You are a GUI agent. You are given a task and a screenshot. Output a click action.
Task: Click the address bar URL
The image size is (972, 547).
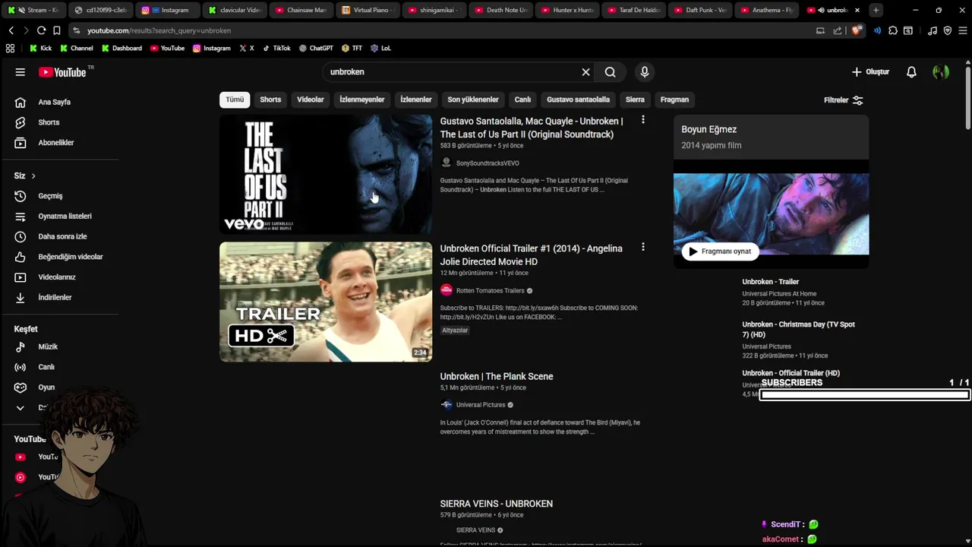[x=159, y=30]
